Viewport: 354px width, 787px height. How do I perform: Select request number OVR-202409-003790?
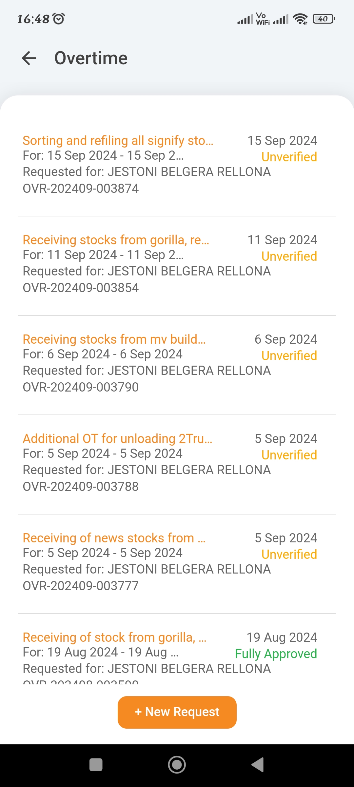(x=81, y=387)
